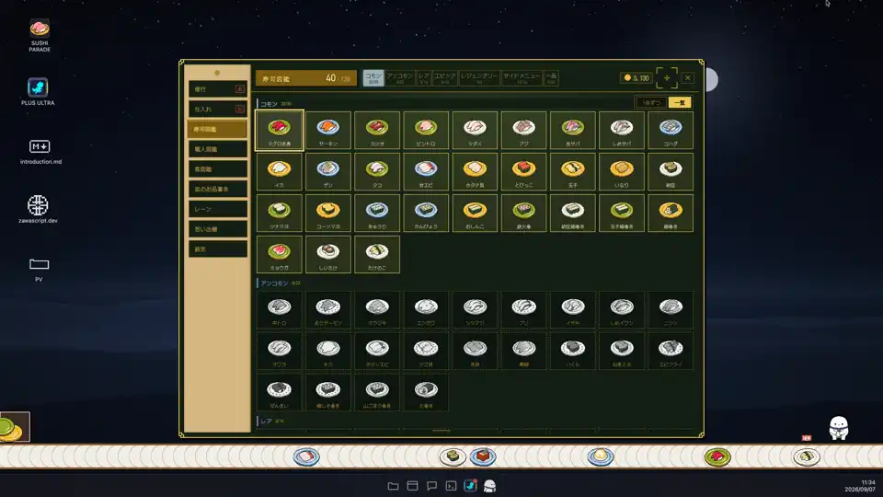The image size is (883, 497).
Task: Open the 生サバ sushi card
Action: coord(573,130)
